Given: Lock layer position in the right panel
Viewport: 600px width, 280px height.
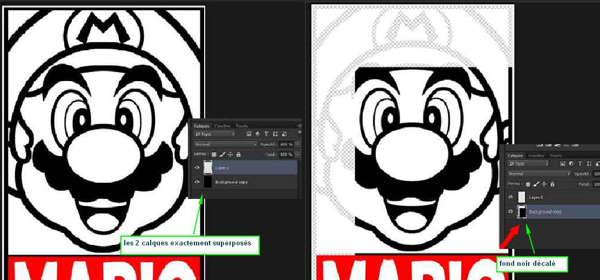Looking at the screenshot, I should click(x=544, y=184).
